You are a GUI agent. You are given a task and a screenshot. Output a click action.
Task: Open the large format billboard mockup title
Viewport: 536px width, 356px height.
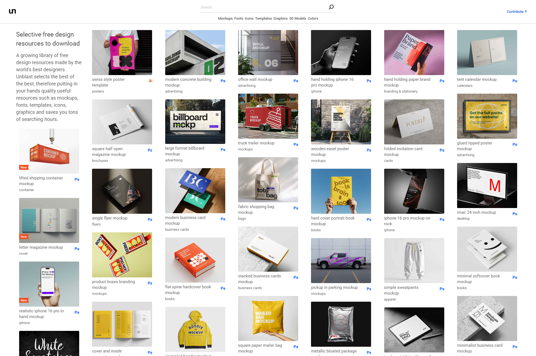click(x=185, y=151)
